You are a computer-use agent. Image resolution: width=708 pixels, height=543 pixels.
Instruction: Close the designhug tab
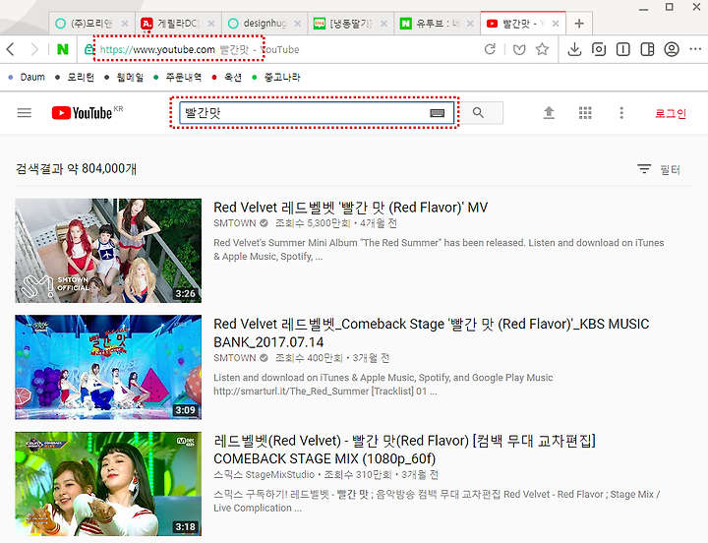pyautogui.click(x=297, y=24)
